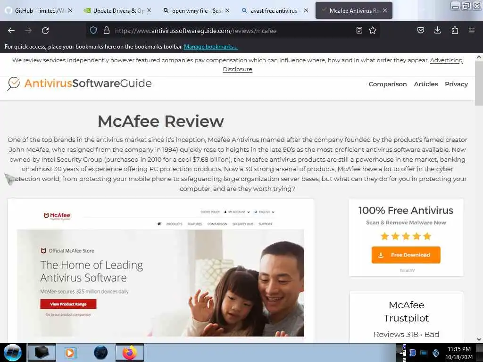Open the Windows Start menu
Viewport: 483px width, 362px height.
[x=13, y=353]
